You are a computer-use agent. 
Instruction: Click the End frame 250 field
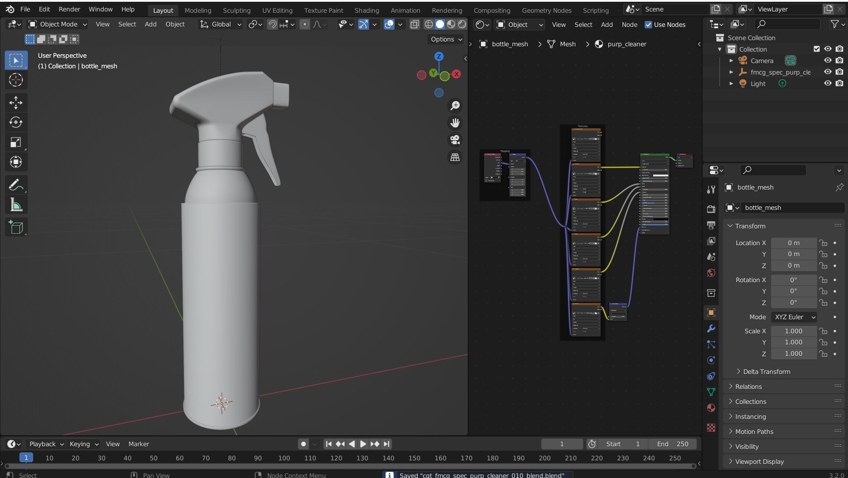(x=673, y=444)
